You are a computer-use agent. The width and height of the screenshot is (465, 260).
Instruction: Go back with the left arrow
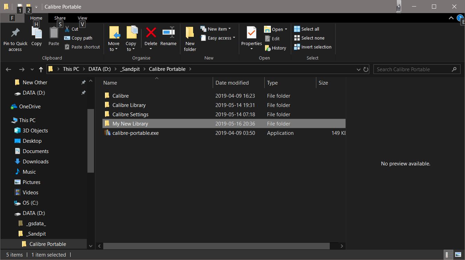click(x=9, y=69)
